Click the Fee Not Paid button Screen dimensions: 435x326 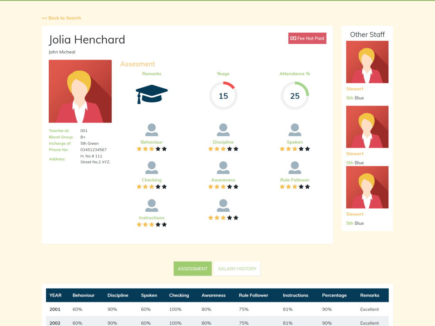click(x=307, y=38)
